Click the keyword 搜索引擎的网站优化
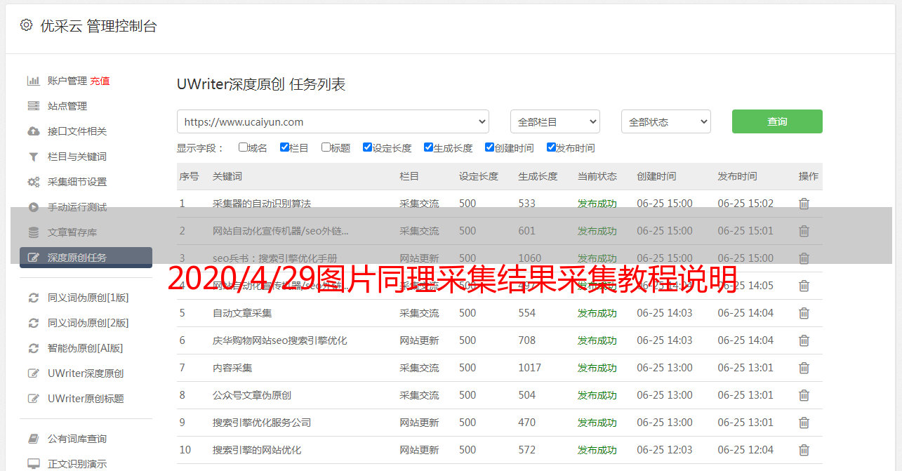 (257, 450)
